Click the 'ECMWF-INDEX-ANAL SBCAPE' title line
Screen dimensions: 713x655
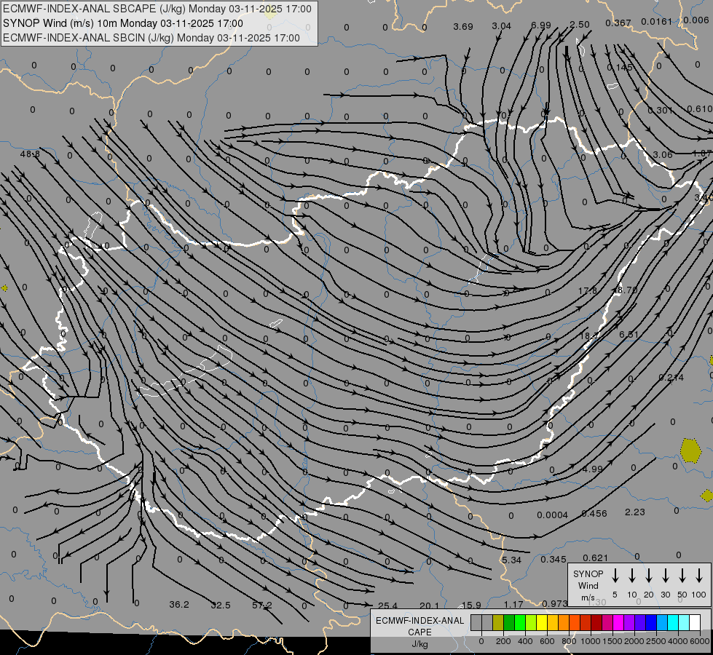[x=157, y=9]
